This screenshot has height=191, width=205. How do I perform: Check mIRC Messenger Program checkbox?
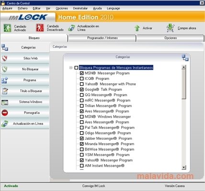point(82,101)
